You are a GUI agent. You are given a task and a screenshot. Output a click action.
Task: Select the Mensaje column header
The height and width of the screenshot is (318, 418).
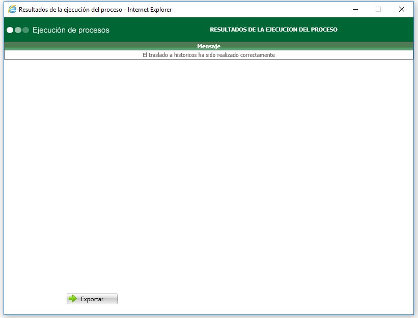point(209,46)
